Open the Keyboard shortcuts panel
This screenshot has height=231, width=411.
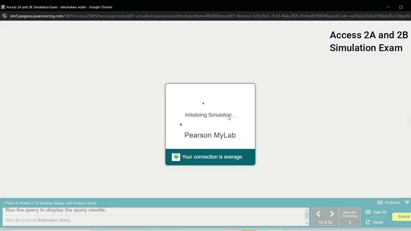[x=388, y=202]
